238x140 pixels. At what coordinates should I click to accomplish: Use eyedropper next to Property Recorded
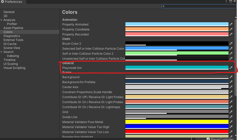231,34
